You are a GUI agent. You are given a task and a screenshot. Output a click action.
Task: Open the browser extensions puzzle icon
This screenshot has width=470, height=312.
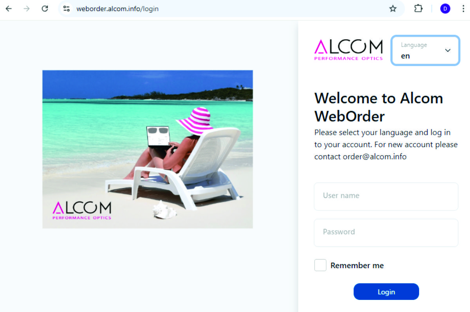click(x=418, y=9)
